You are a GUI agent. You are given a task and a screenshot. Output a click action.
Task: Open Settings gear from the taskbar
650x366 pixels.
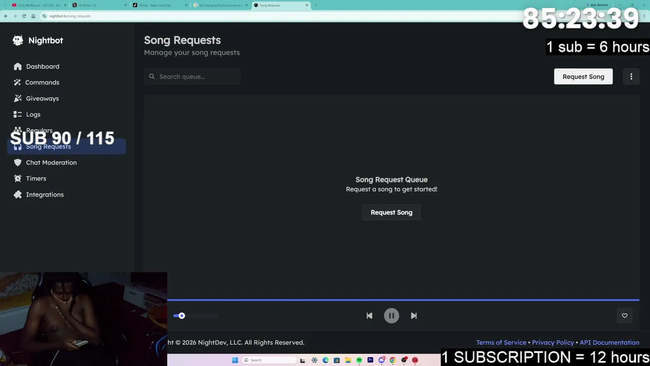[x=314, y=360]
